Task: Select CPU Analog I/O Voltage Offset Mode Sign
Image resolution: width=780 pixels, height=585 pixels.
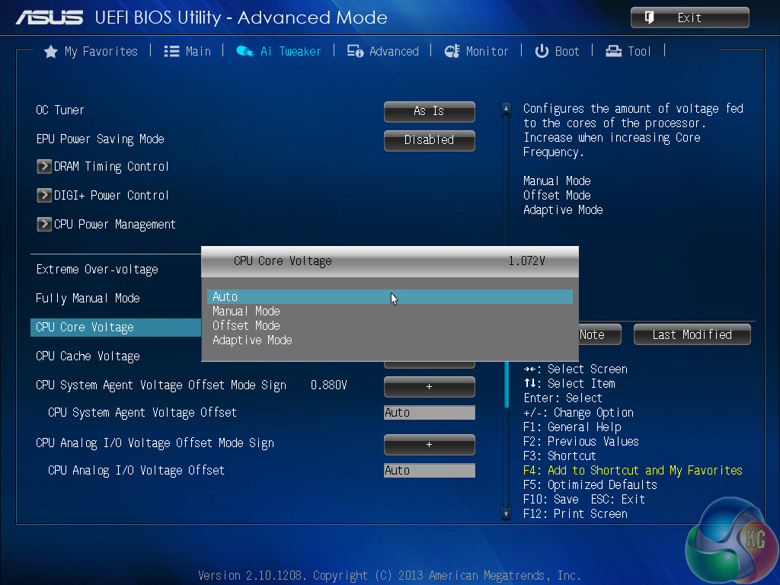Action: pos(155,443)
